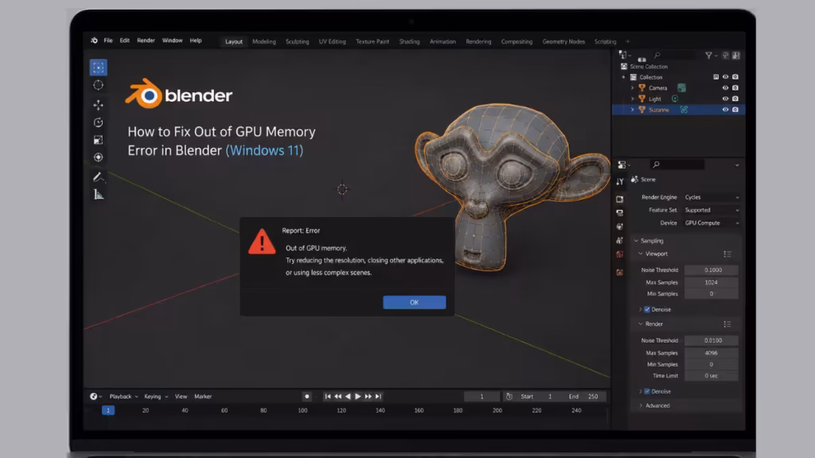This screenshot has height=458, width=815.
Task: Choose the Transform tool
Action: tap(98, 157)
